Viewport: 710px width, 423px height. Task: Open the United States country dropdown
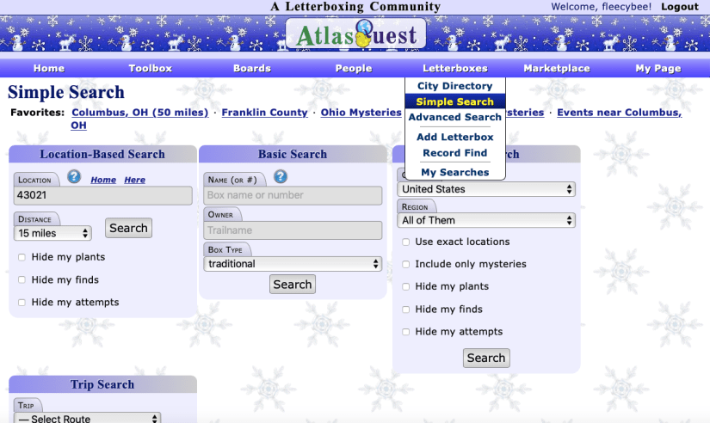tap(486, 189)
